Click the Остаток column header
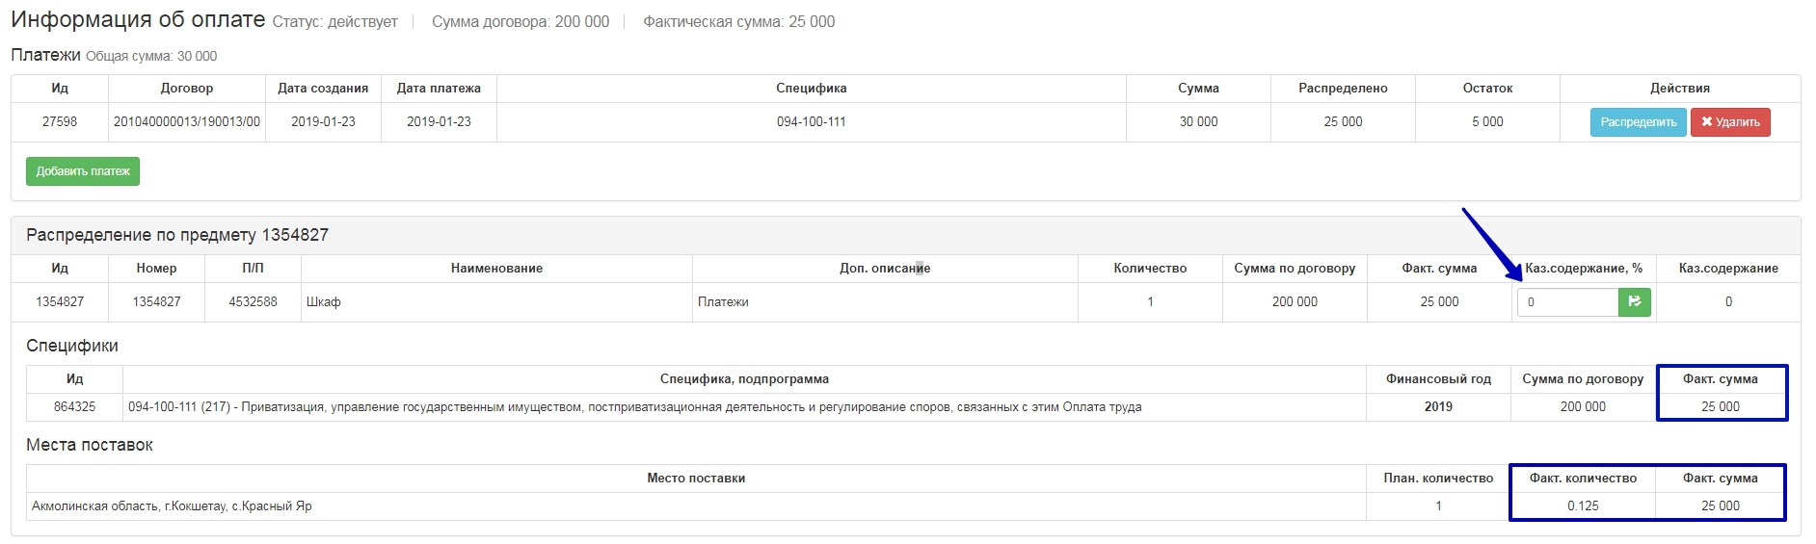This screenshot has width=1816, height=544. pyautogui.click(x=1487, y=89)
